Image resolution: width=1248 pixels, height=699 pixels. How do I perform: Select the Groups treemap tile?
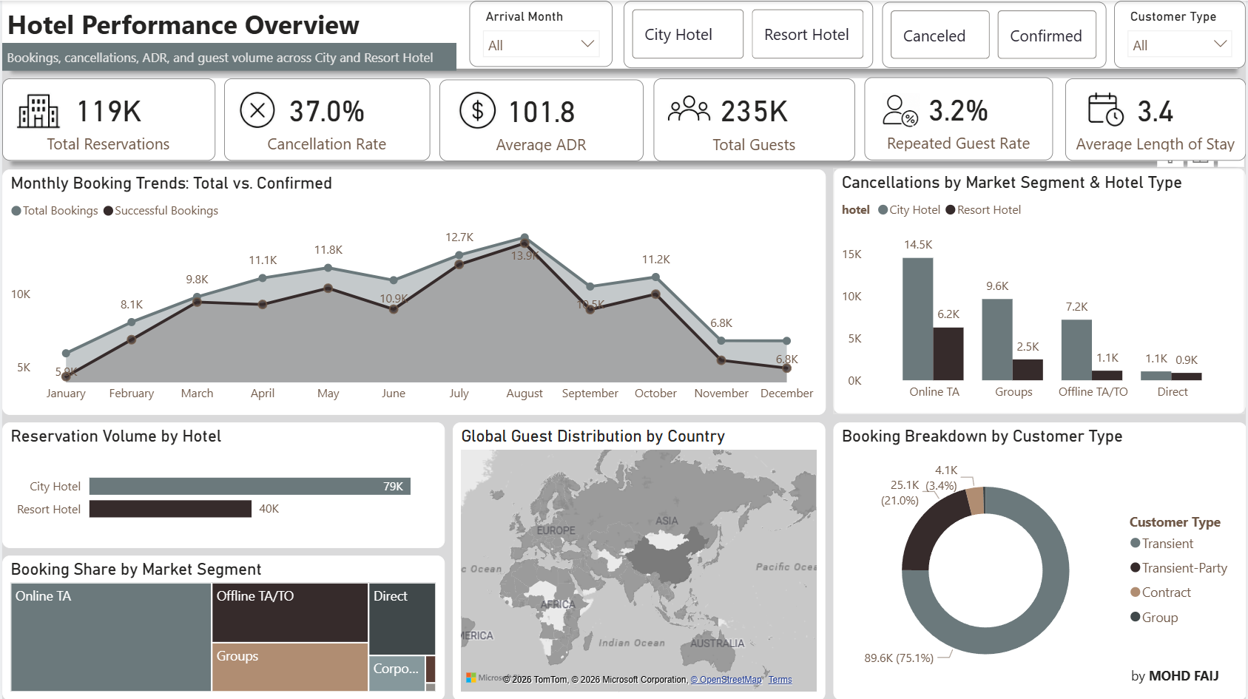click(290, 667)
